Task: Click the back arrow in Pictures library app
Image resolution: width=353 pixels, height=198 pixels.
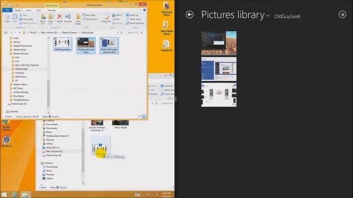Action: [190, 15]
